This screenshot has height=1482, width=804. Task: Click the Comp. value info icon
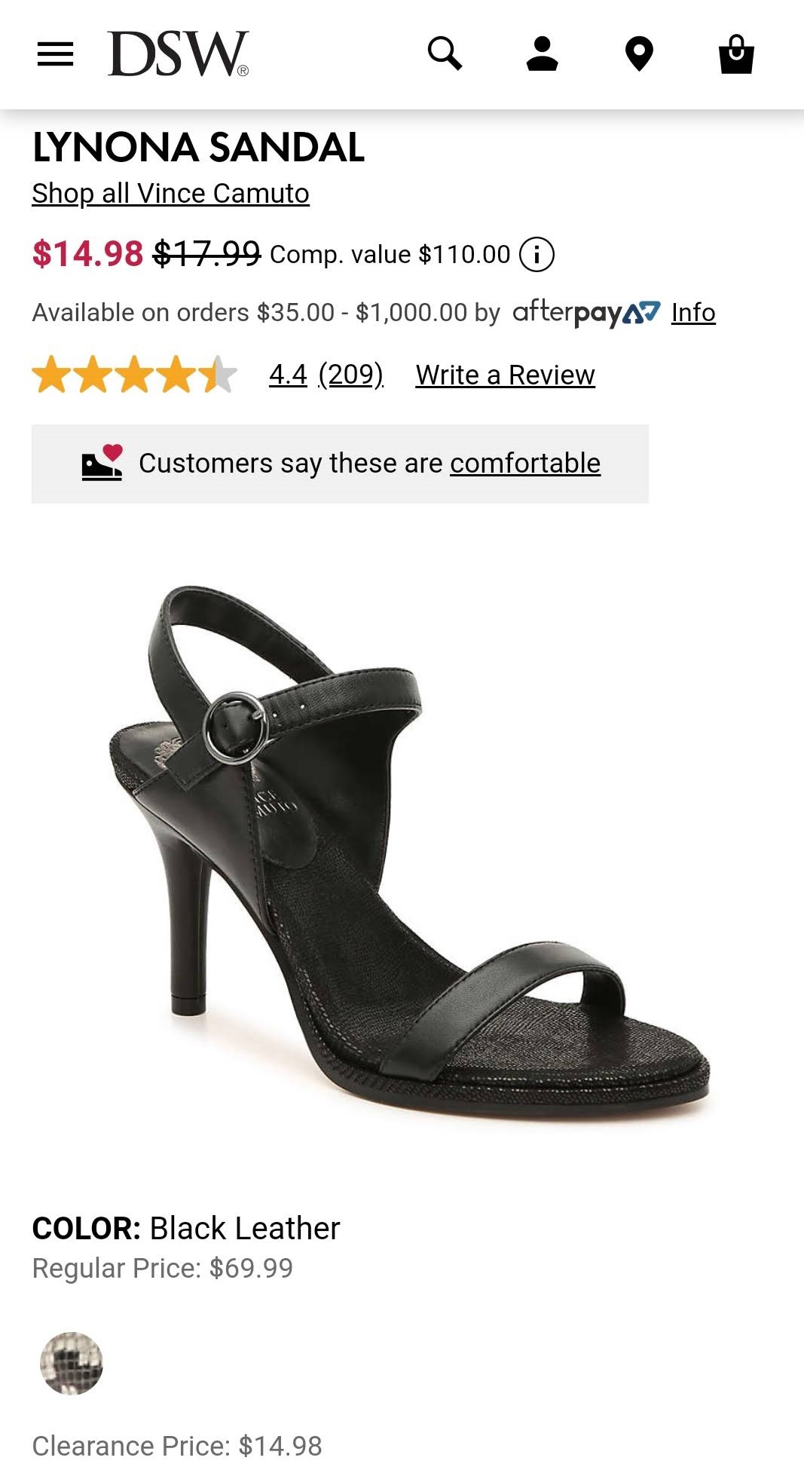point(537,255)
